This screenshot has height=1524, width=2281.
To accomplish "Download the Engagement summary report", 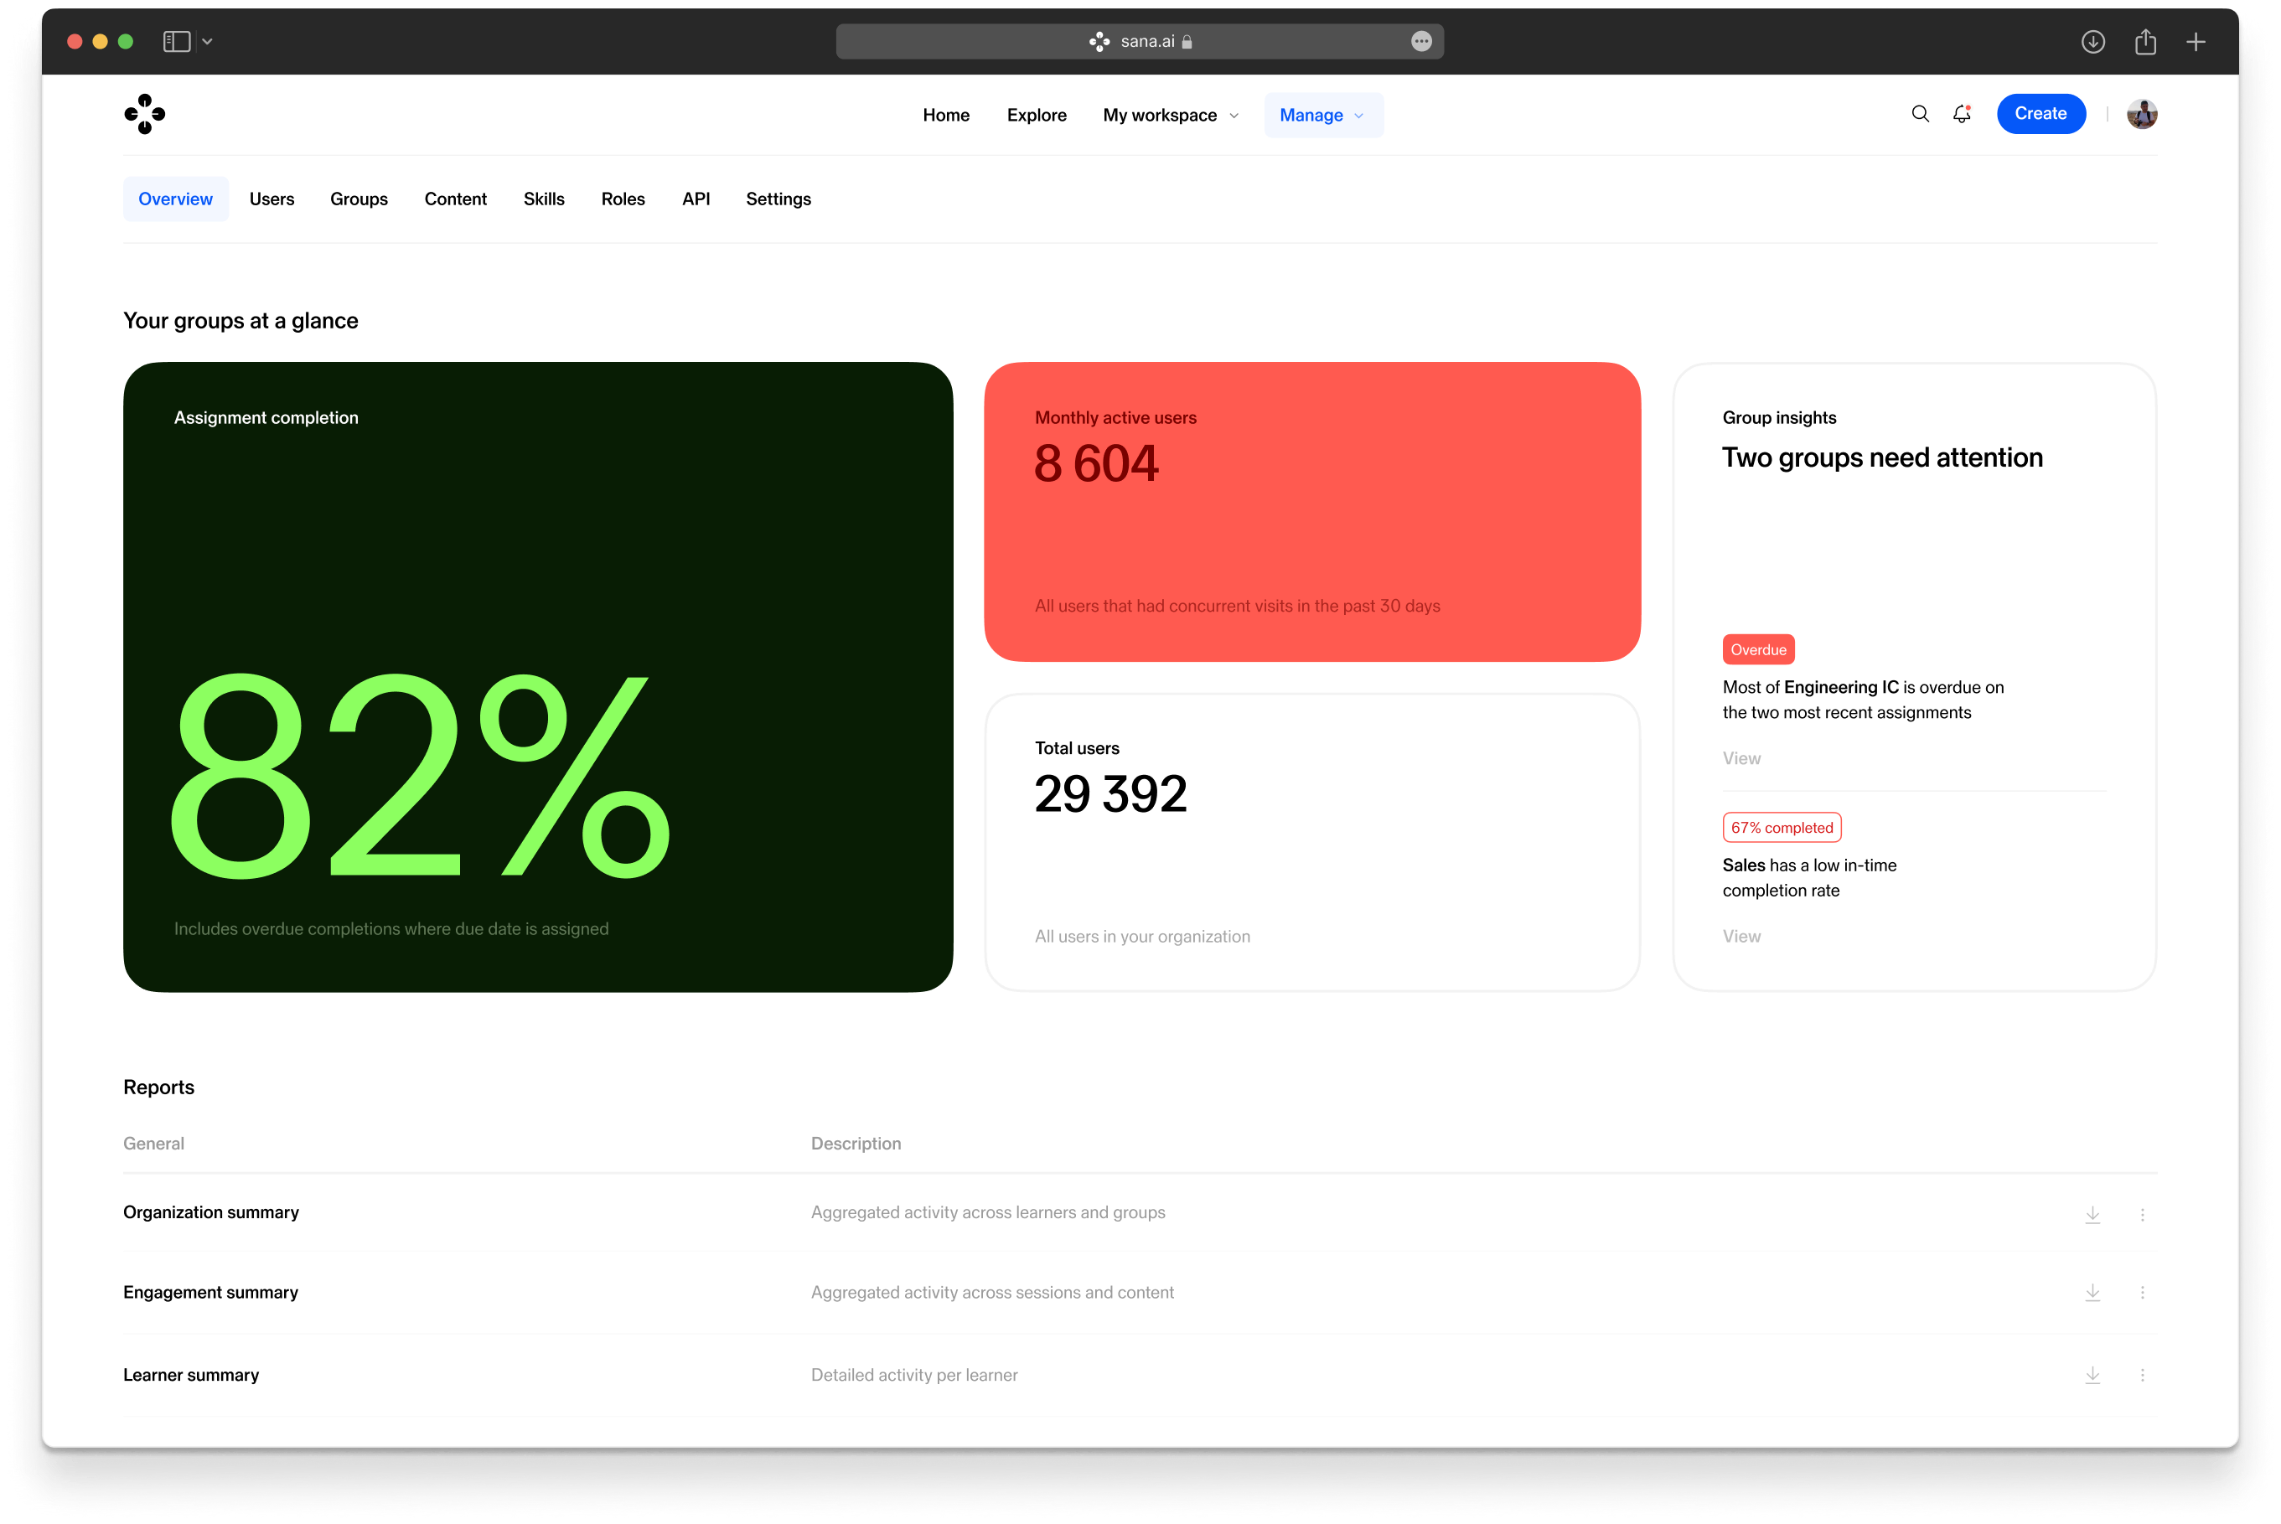I will click(2092, 1292).
